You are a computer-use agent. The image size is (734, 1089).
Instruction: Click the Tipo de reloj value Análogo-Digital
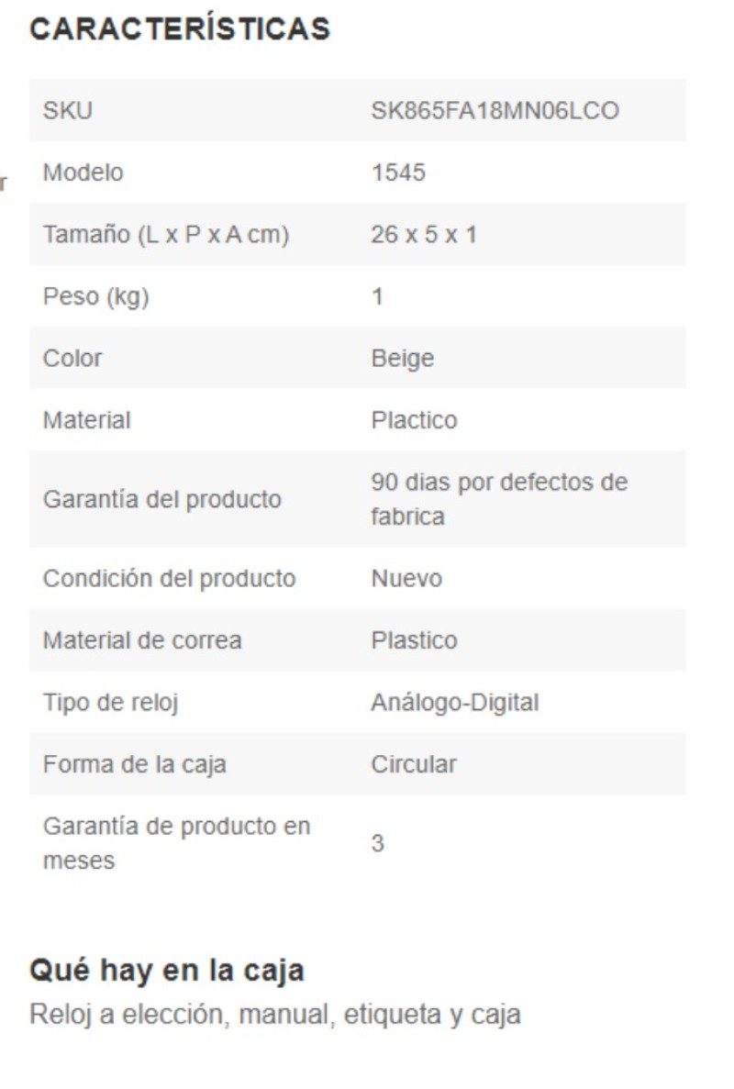[x=455, y=702]
